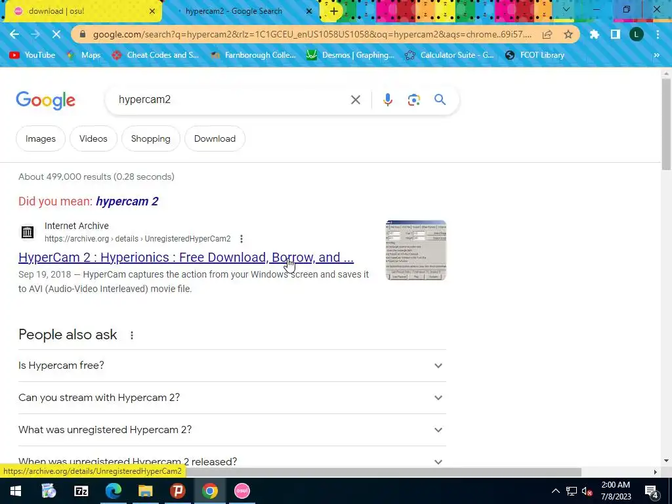The width and height of the screenshot is (672, 504).
Task: Open 7-Zip from the taskbar
Action: point(81,491)
